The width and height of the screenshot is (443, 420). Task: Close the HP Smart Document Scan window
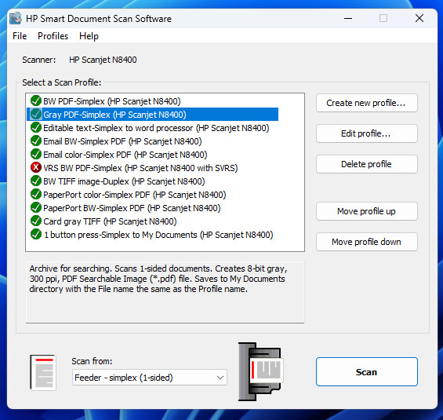(419, 18)
